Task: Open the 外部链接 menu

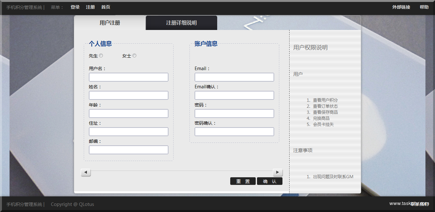Action: click(401, 7)
